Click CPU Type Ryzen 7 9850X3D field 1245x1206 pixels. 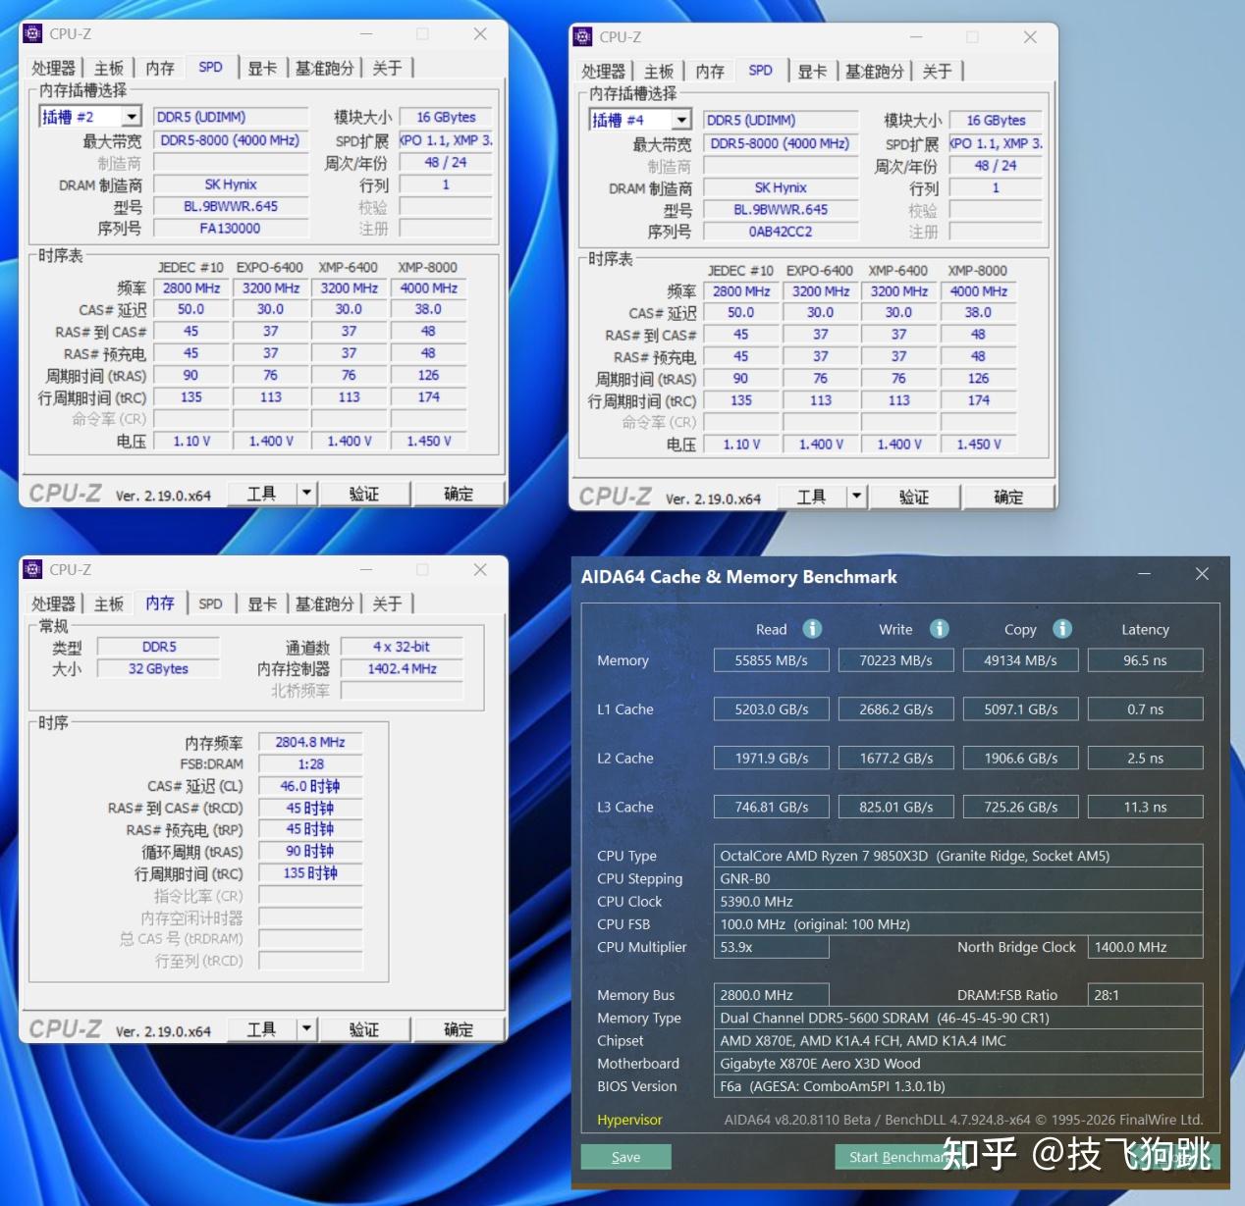pyautogui.click(x=958, y=856)
